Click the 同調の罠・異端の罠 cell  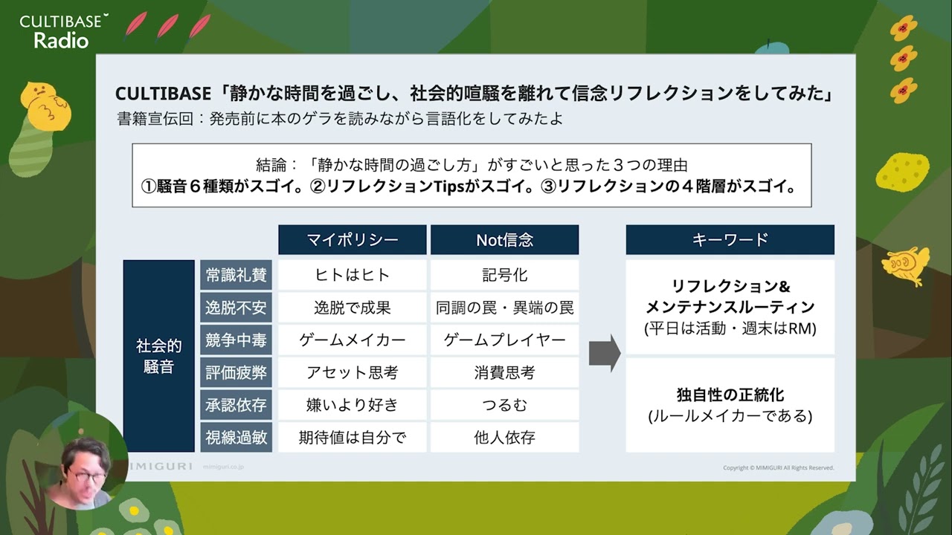point(505,307)
